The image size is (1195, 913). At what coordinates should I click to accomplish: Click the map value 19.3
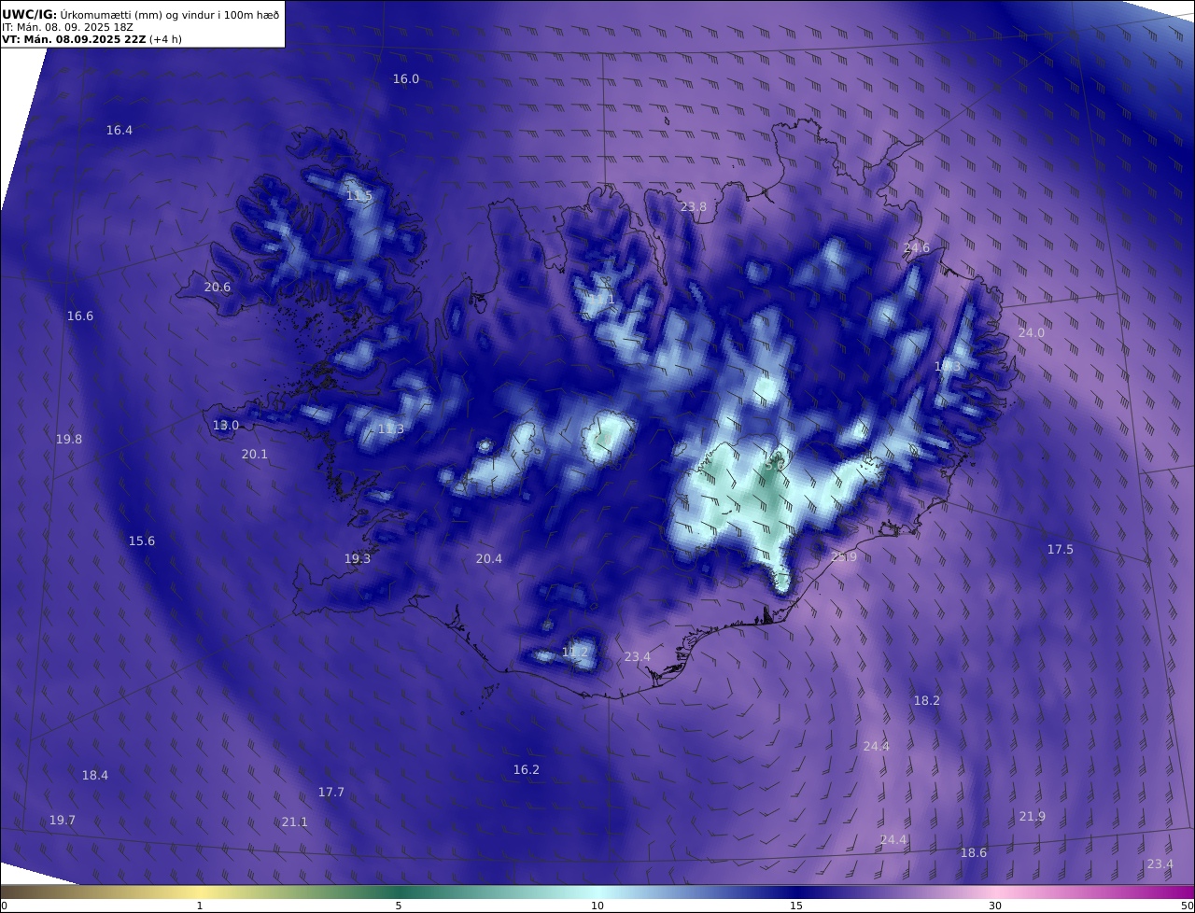click(358, 559)
